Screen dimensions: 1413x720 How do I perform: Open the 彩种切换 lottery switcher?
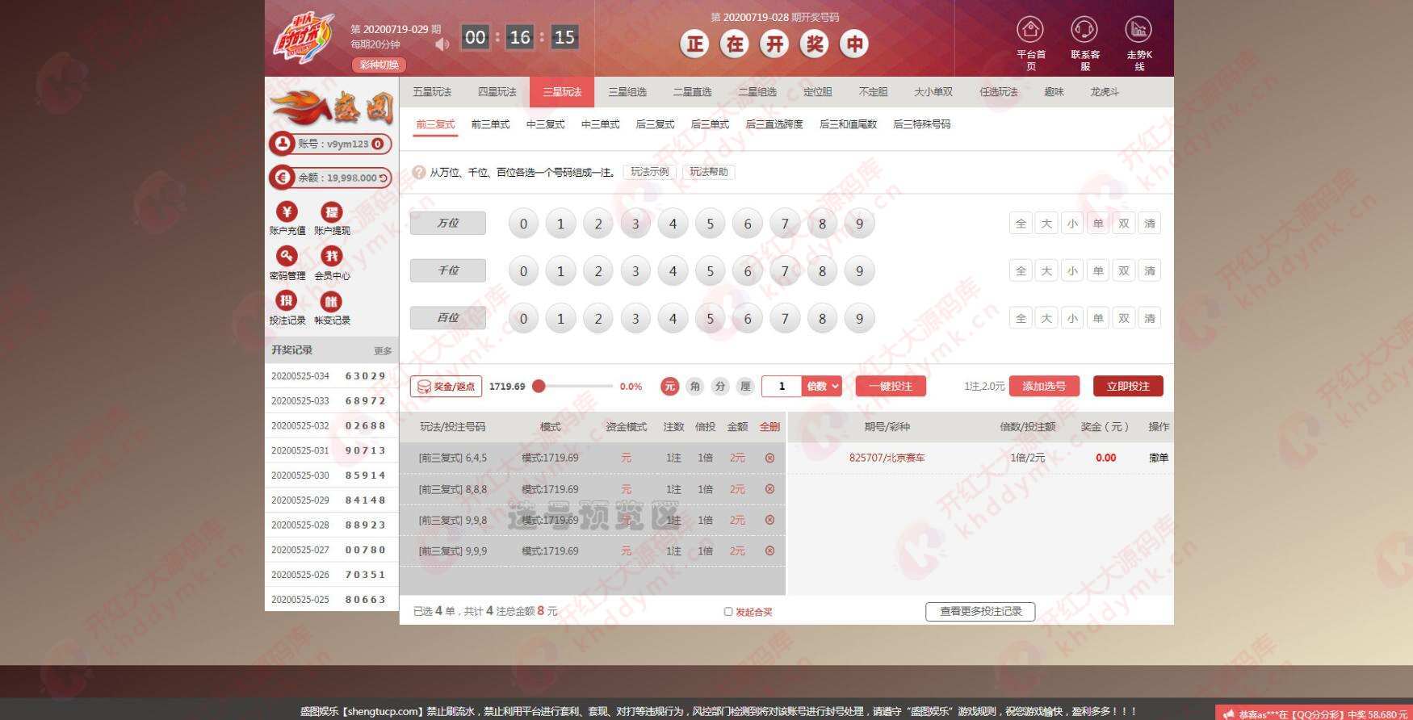[x=379, y=65]
